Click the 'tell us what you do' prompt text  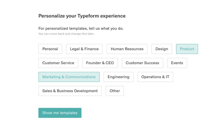106,28
